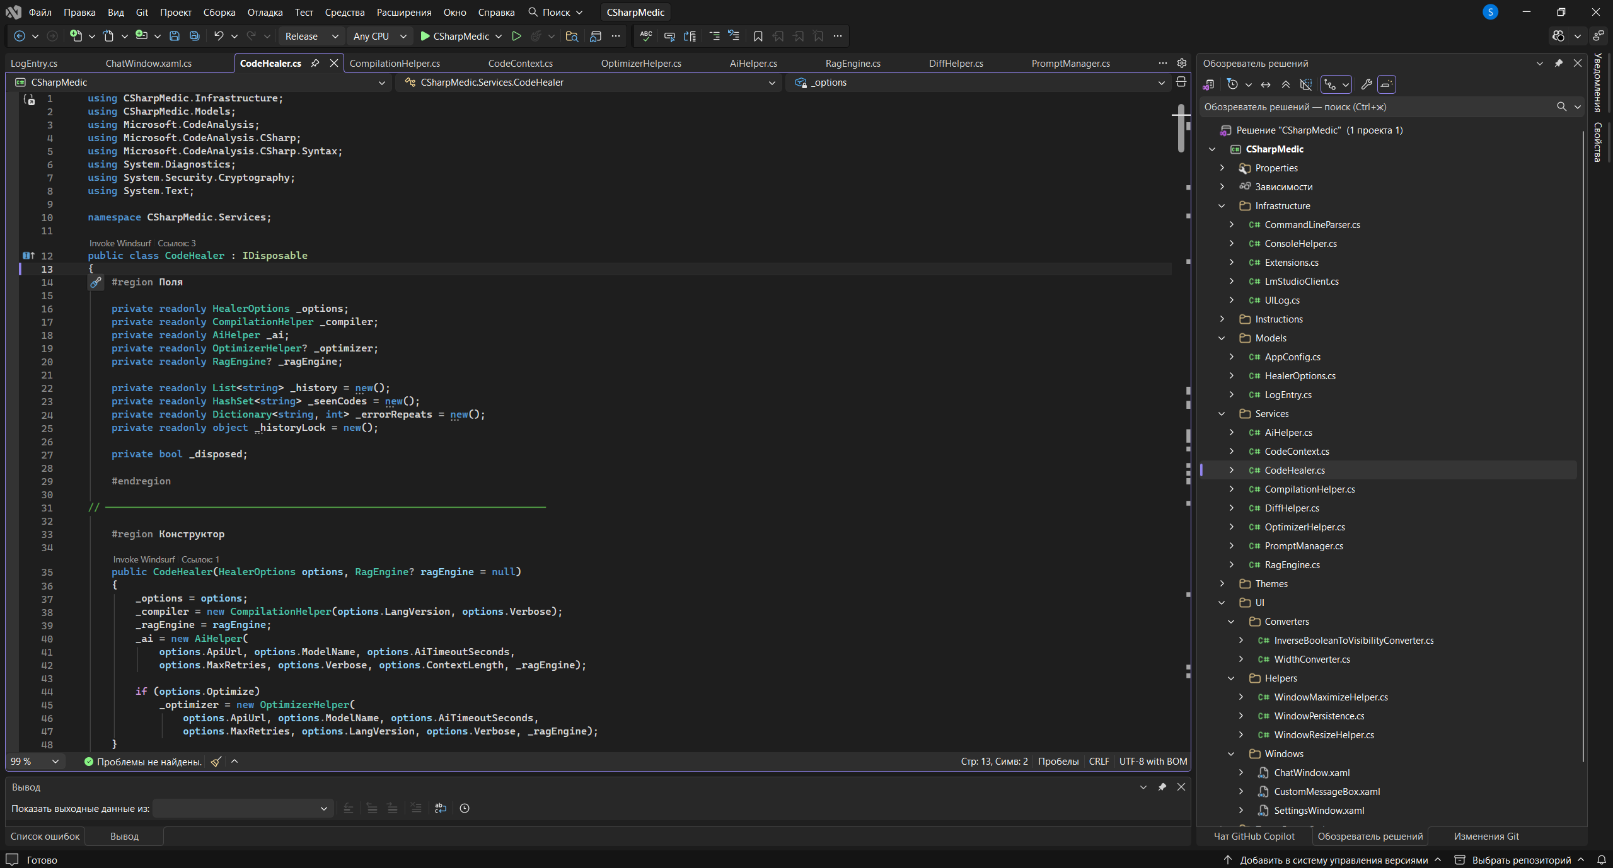
Task: Toggle the preview selected items button
Action: [1386, 84]
